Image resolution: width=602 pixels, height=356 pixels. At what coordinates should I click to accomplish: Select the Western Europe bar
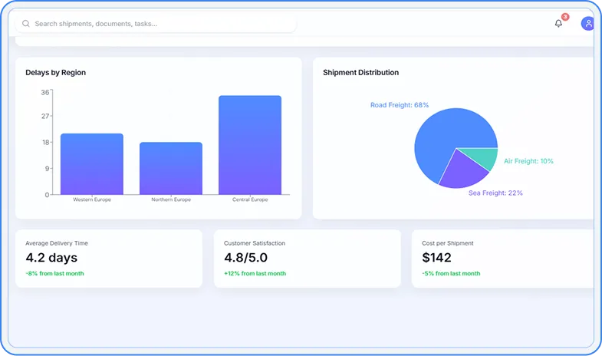pyautogui.click(x=92, y=163)
